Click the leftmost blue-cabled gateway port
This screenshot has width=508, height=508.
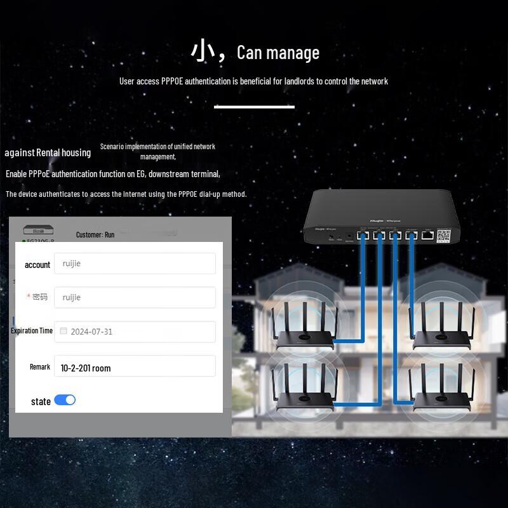pyautogui.click(x=364, y=236)
